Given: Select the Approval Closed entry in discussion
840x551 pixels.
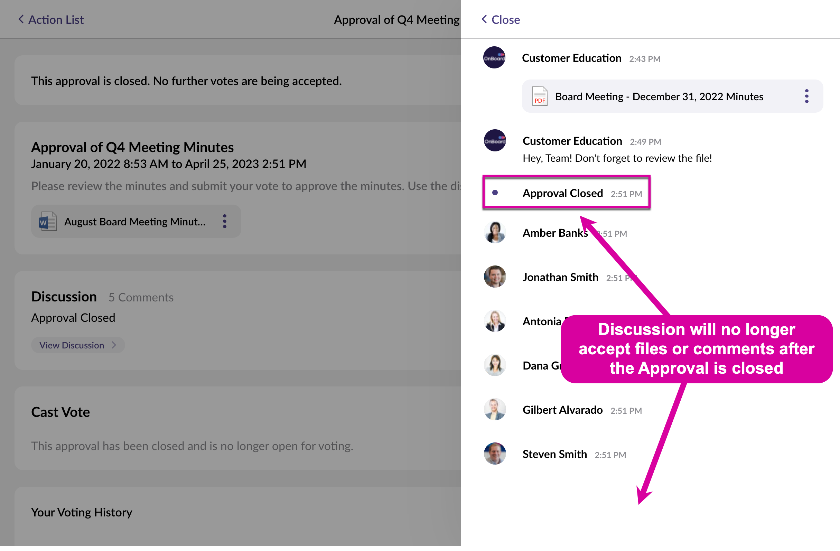Looking at the screenshot, I should point(562,193).
